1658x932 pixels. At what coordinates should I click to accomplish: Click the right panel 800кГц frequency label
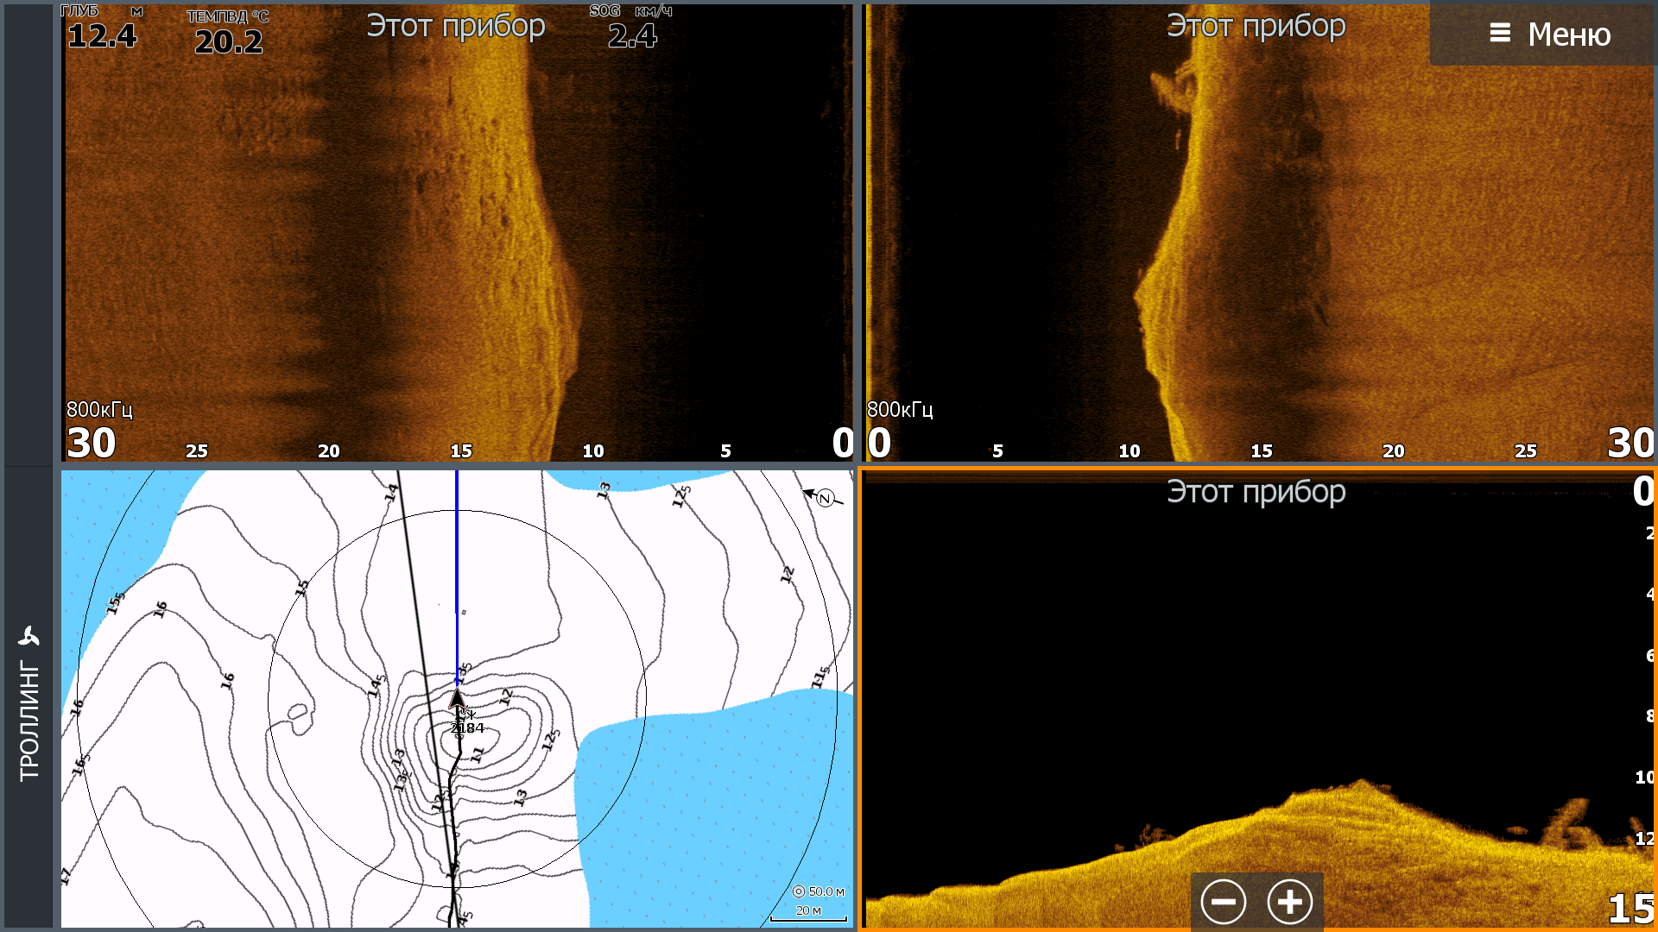pos(900,409)
